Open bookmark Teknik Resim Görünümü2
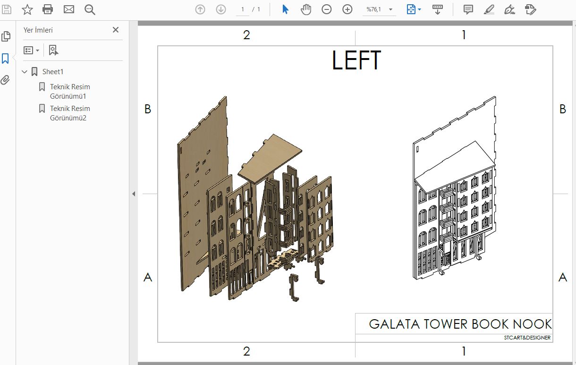 [70, 113]
